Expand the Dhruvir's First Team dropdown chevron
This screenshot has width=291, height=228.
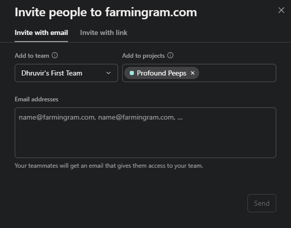108,73
